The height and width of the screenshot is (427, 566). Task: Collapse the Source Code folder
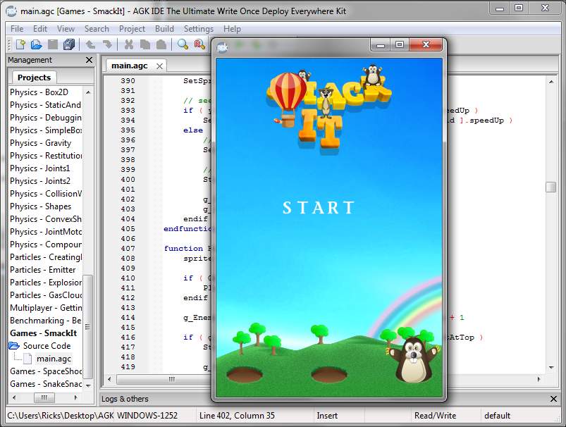click(x=13, y=346)
